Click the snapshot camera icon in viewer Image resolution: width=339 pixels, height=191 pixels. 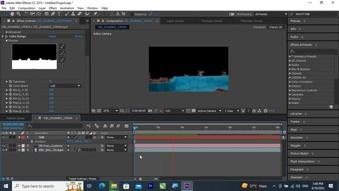coord(150,111)
